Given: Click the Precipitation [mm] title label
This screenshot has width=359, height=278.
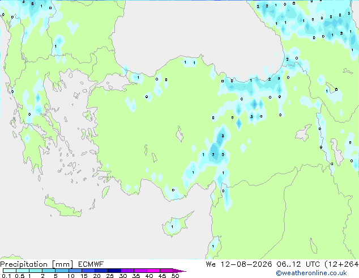Looking at the screenshot, I should 37,264.
